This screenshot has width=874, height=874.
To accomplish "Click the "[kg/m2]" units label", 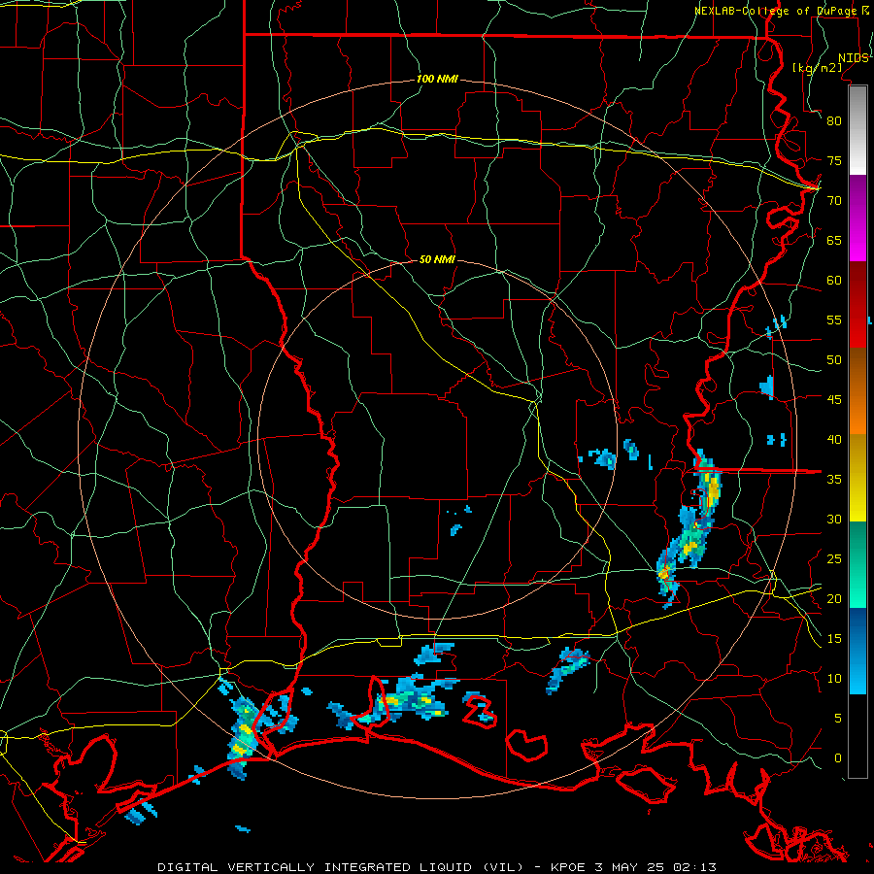I will [x=817, y=68].
